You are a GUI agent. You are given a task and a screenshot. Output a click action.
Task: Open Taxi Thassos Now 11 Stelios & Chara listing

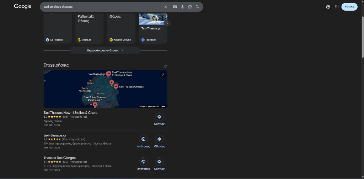click(70, 113)
